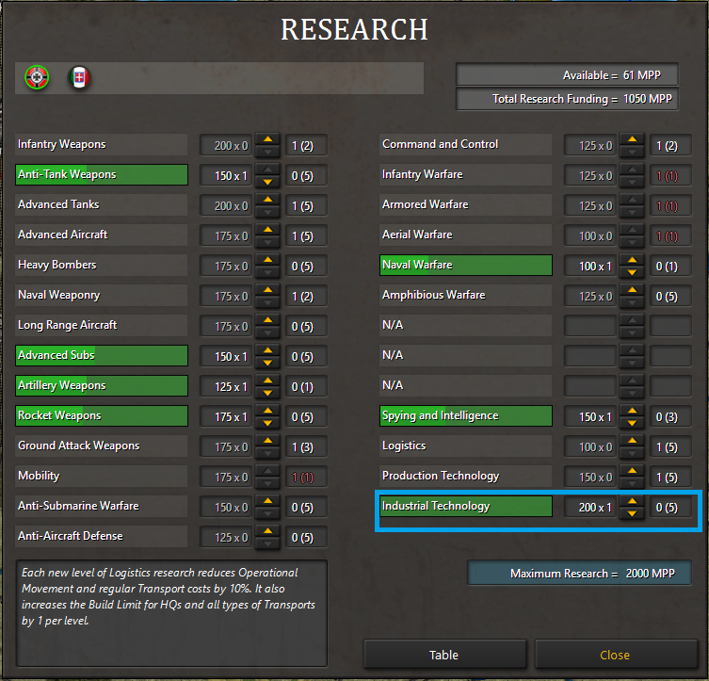The width and height of the screenshot is (709, 681).
Task: Increase Advanced Subs research with up arrow
Action: point(267,350)
